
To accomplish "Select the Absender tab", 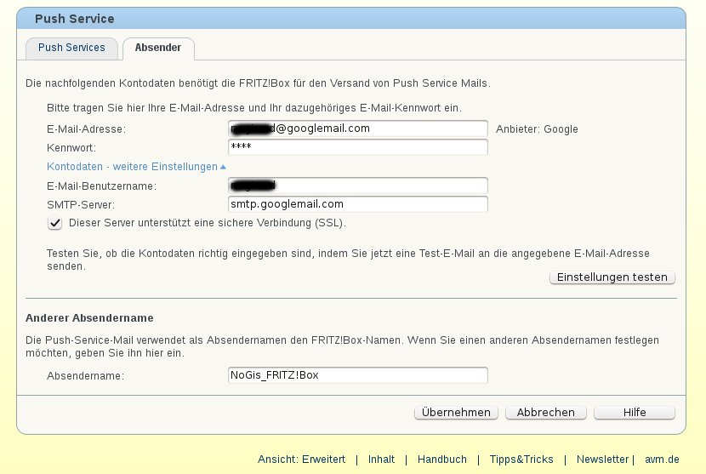I will (157, 48).
